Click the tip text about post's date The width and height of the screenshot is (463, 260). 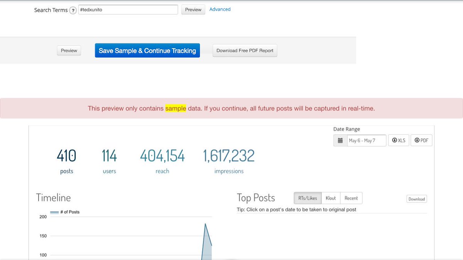(x=296, y=210)
